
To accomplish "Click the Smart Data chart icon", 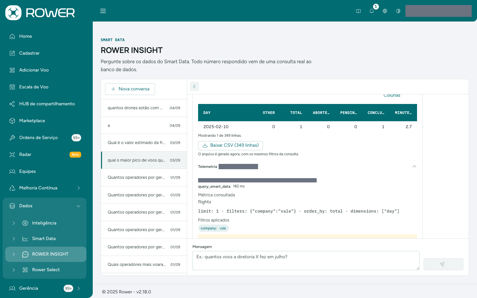I will click(25, 238).
